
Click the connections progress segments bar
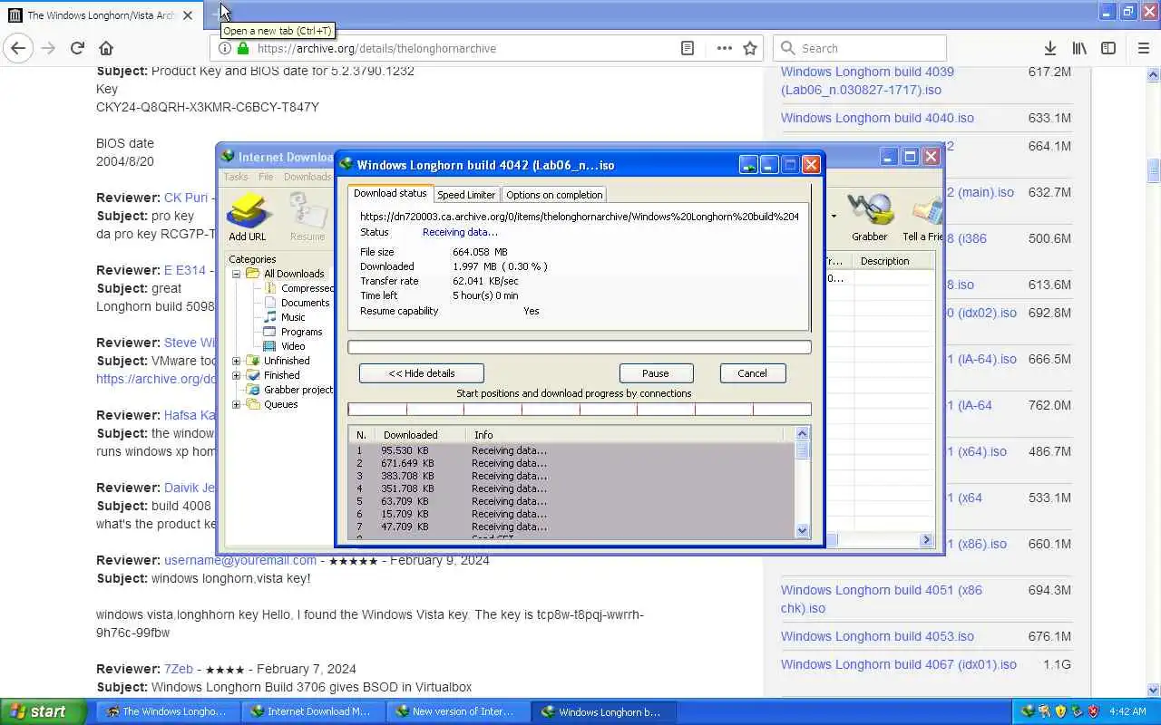pyautogui.click(x=580, y=410)
